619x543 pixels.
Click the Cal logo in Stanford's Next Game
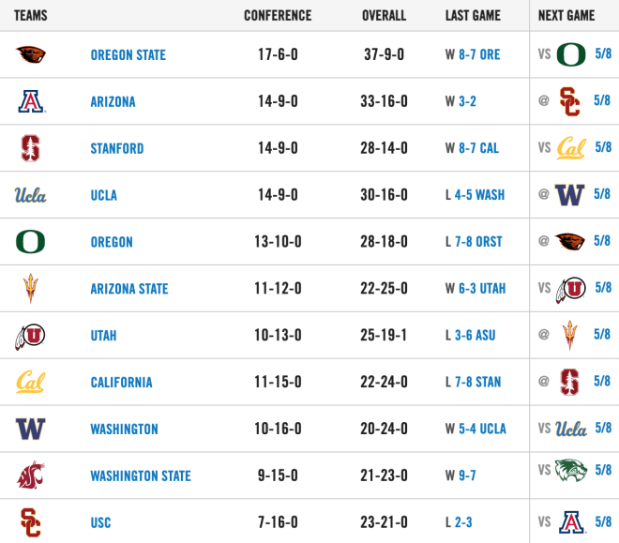tap(571, 148)
